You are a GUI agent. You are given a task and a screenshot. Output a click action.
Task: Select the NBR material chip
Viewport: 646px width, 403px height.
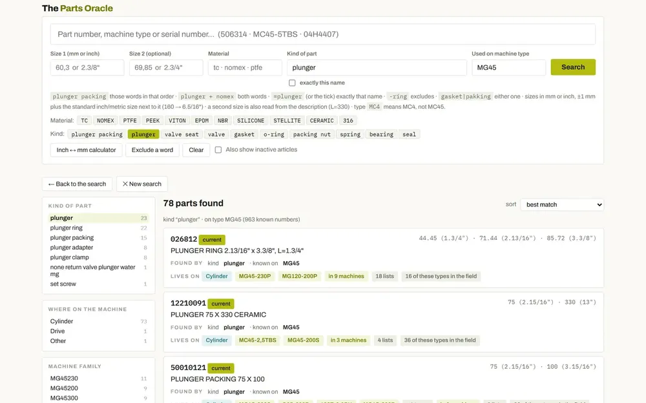coord(223,121)
